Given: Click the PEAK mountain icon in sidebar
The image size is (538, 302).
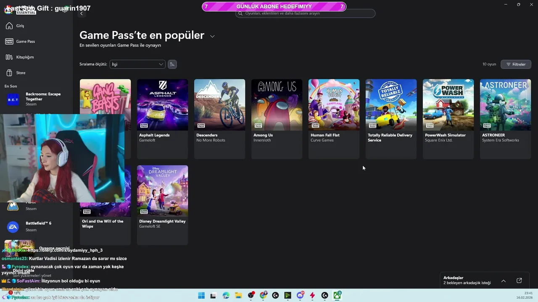Looking at the screenshot, I should pos(13,206).
